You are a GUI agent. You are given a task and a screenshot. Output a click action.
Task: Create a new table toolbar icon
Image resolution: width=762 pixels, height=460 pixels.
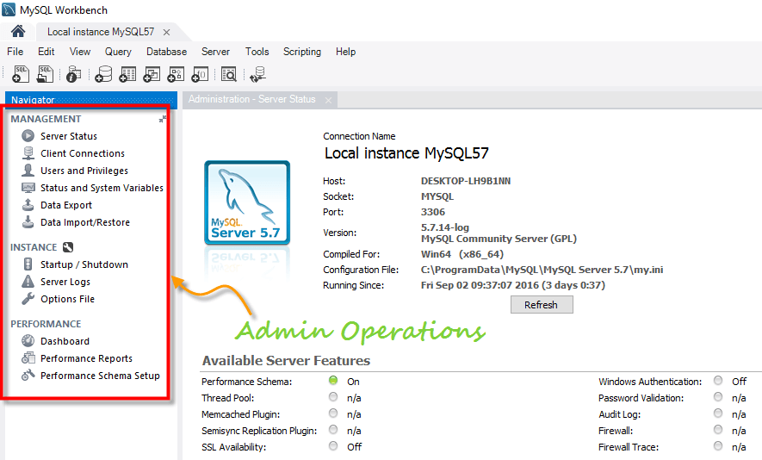coord(127,74)
